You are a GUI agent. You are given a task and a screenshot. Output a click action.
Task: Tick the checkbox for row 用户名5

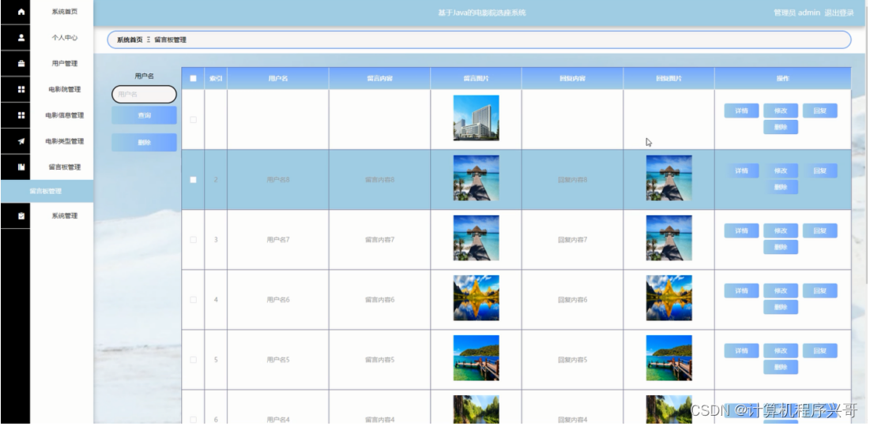point(193,360)
